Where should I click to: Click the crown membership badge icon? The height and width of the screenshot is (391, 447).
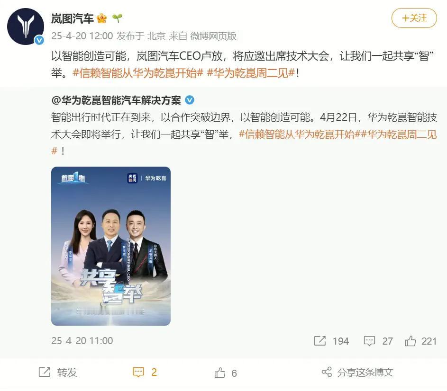[102, 18]
